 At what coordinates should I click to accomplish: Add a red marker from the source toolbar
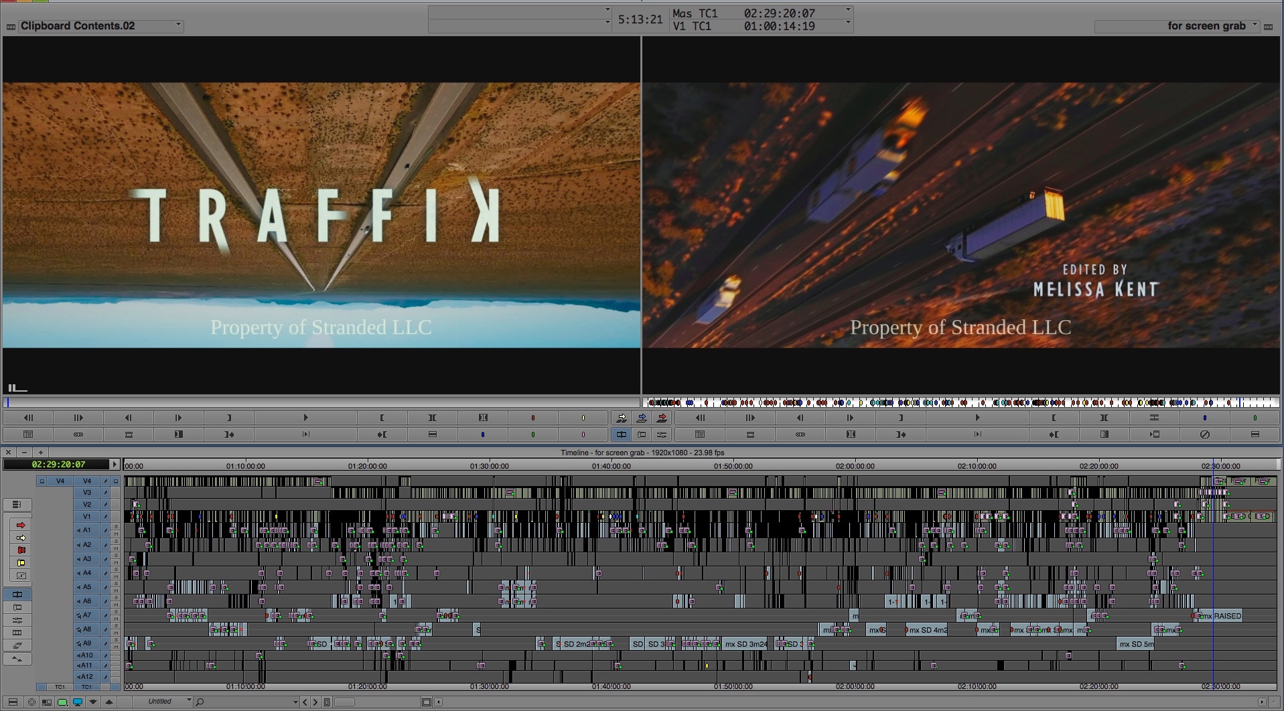[x=533, y=418]
